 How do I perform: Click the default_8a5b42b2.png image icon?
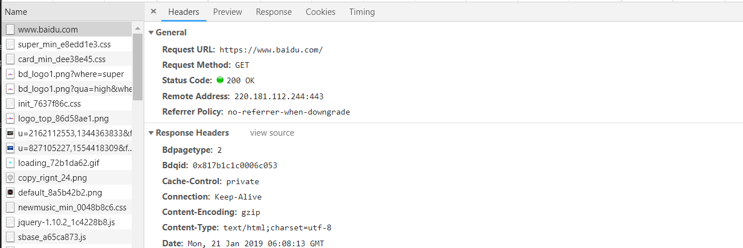pos(10,193)
